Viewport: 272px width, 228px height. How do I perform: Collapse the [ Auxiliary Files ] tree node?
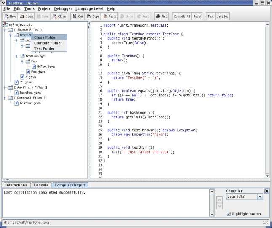(x=5, y=87)
